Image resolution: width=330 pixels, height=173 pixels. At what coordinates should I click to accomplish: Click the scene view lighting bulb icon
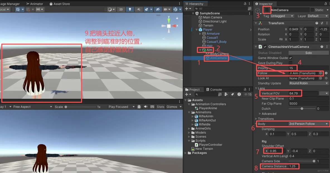130,9
